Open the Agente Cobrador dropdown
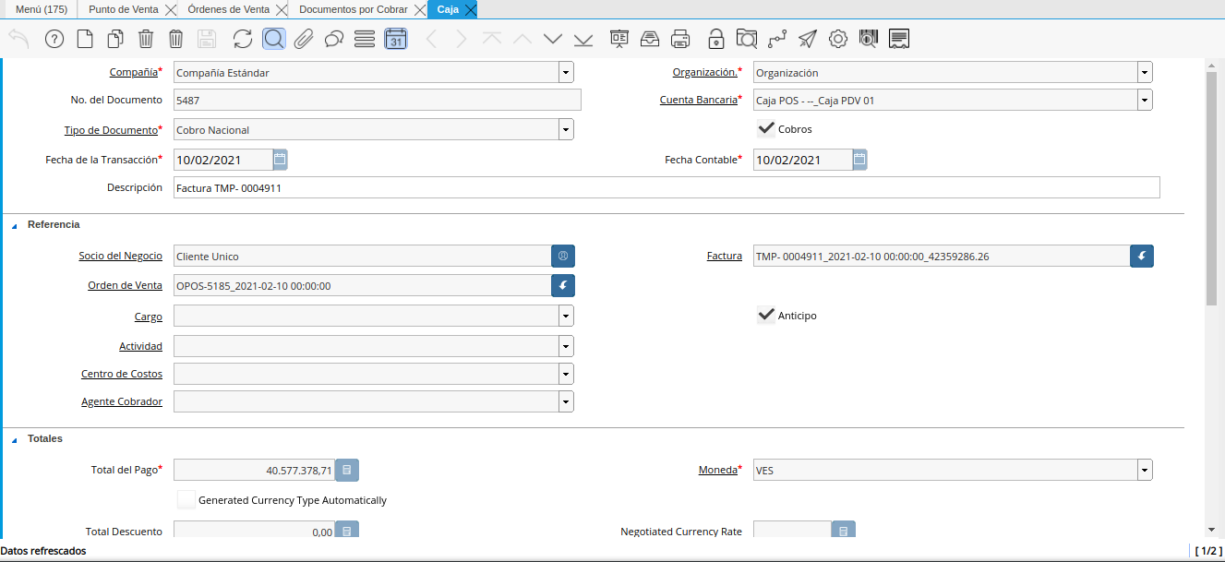 point(566,401)
